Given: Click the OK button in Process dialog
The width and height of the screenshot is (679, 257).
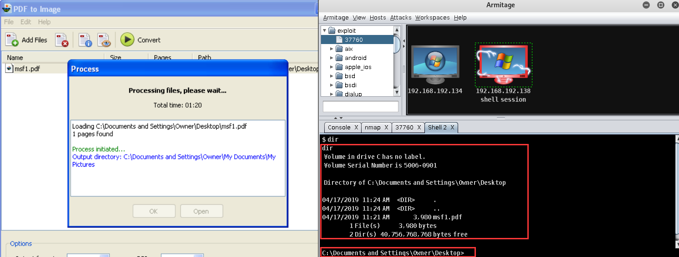Looking at the screenshot, I should (154, 211).
